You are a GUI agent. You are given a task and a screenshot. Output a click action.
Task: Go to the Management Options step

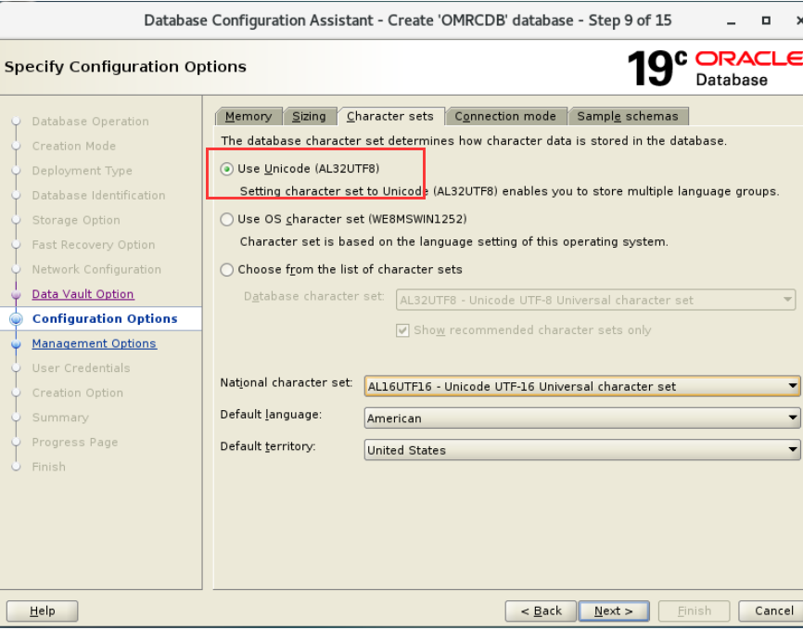tap(94, 343)
